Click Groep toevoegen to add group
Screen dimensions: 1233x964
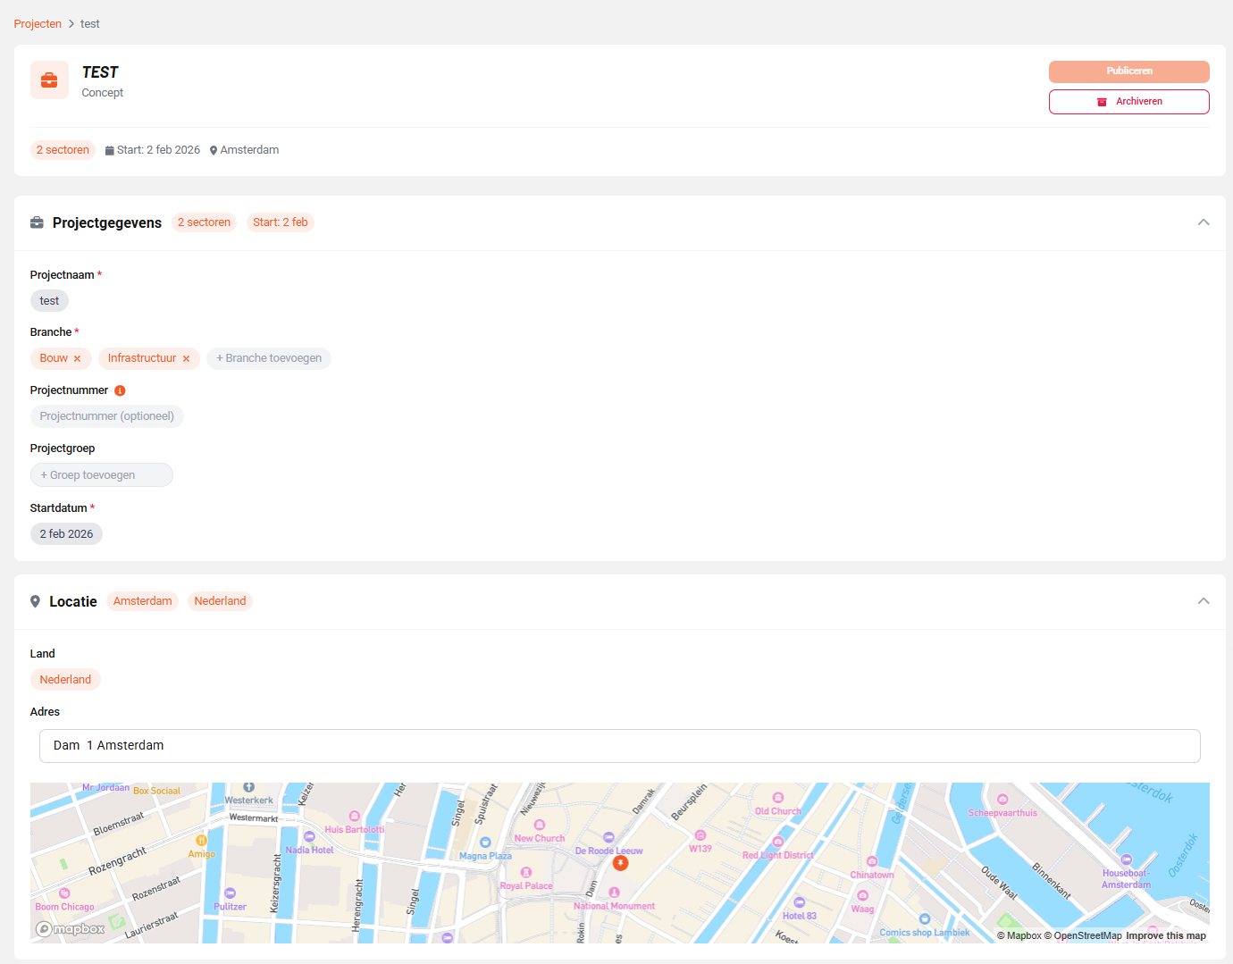point(101,475)
